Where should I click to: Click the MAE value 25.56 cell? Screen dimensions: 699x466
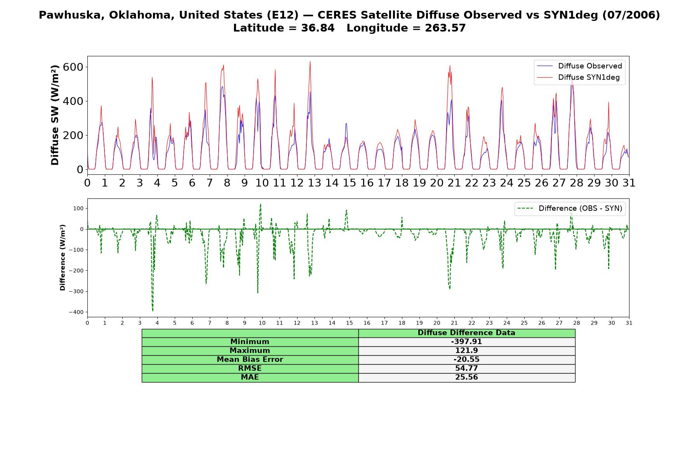coord(467,377)
